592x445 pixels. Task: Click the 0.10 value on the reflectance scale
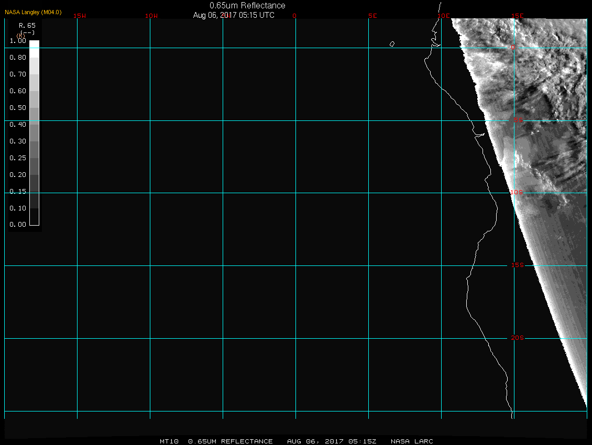(x=18, y=208)
